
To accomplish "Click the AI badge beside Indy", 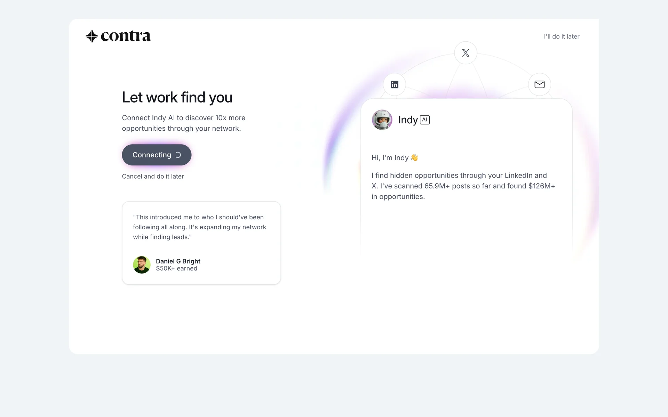I will point(425,120).
